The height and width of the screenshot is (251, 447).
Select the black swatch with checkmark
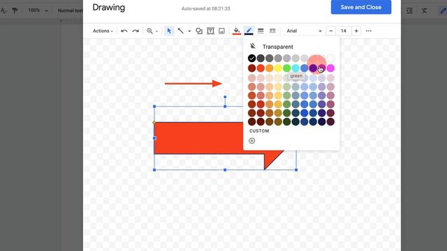[251, 59]
